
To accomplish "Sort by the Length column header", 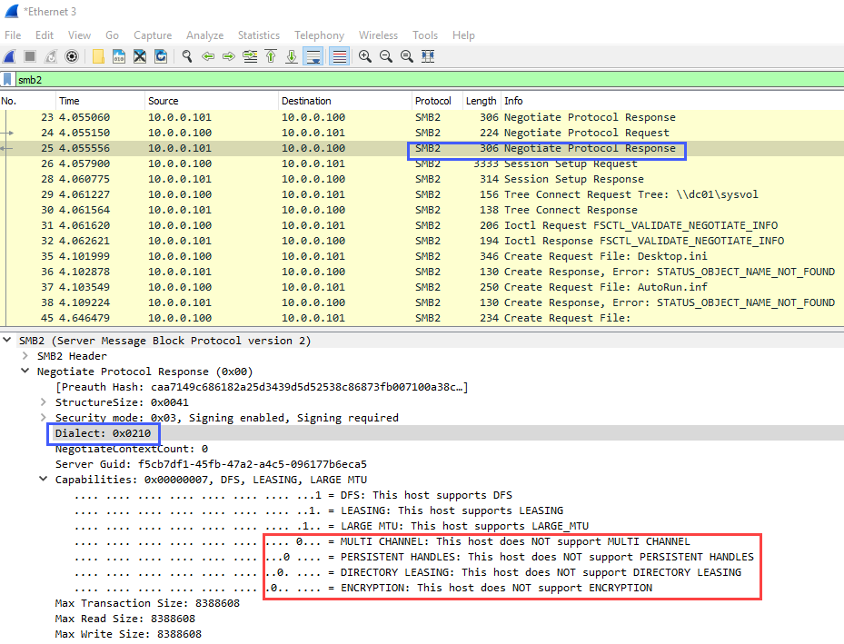I will [482, 101].
